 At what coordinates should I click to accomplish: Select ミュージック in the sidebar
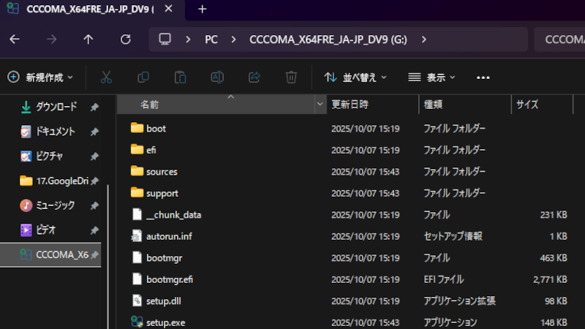click(56, 205)
